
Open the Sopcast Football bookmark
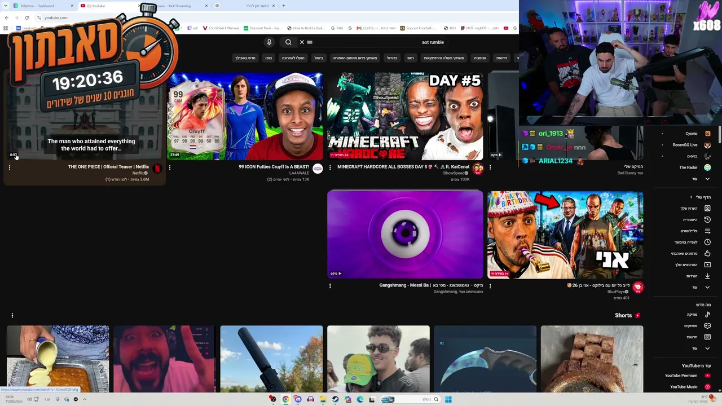coord(419,28)
